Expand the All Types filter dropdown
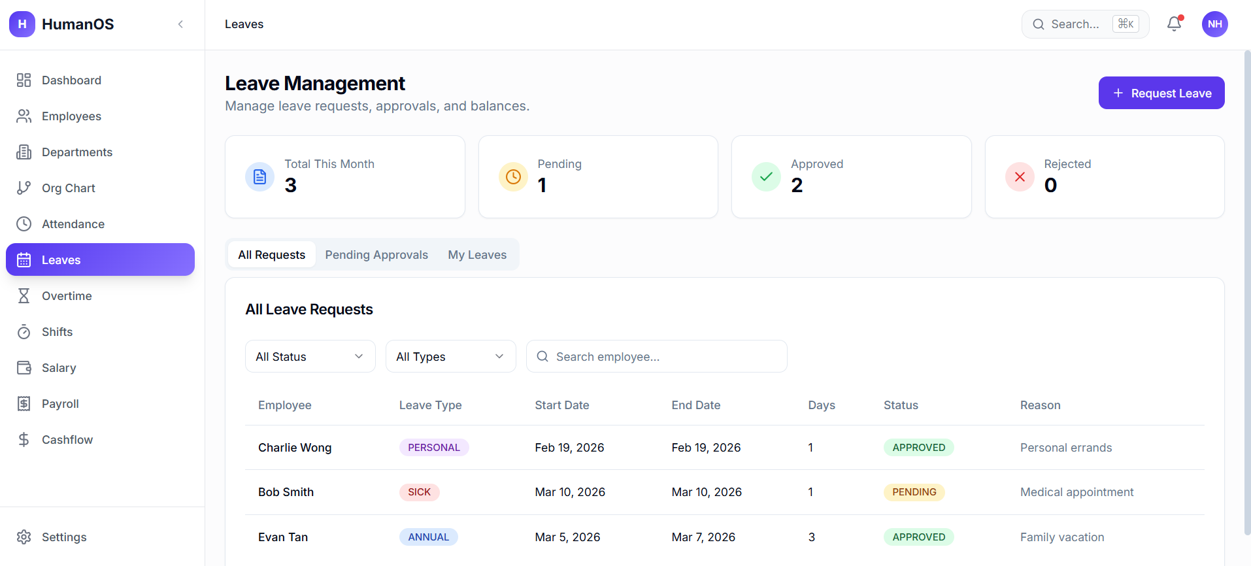This screenshot has width=1251, height=566. pos(450,357)
